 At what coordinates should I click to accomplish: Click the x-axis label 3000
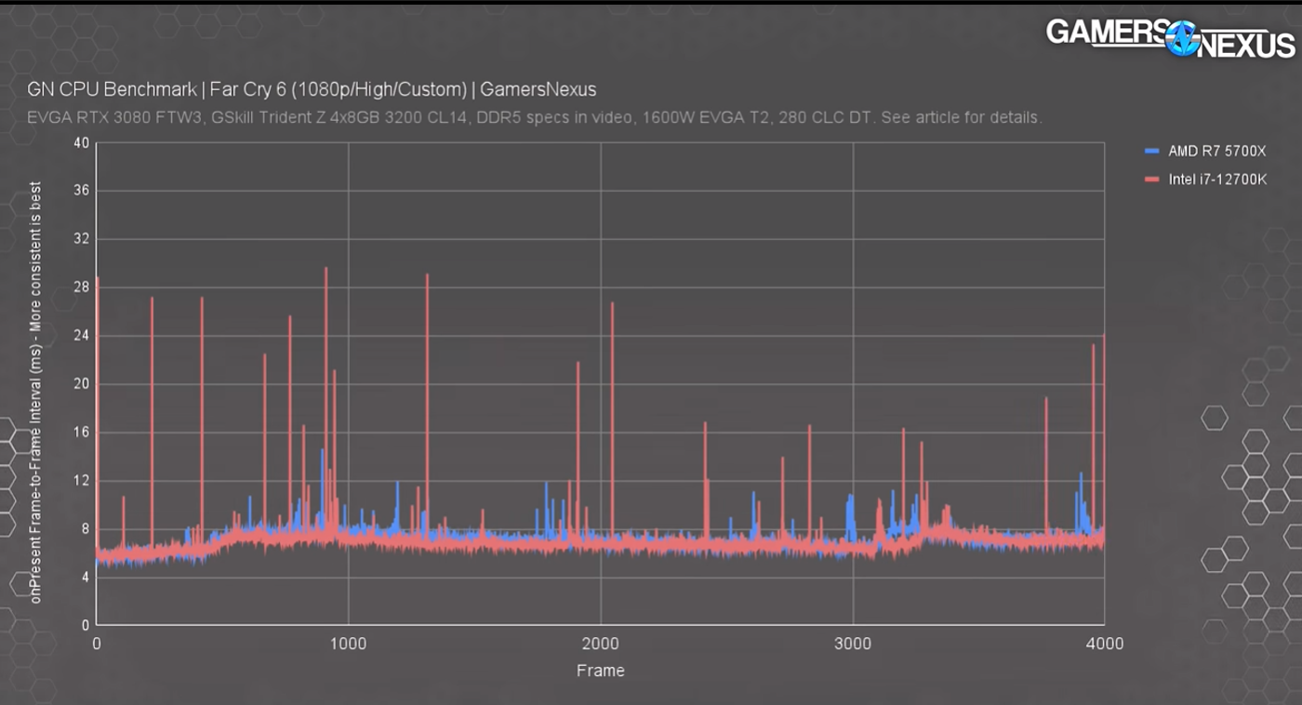pyautogui.click(x=853, y=644)
